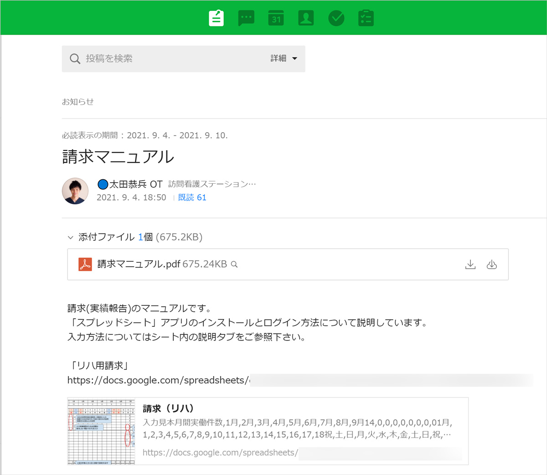The image size is (547, 475).
Task: Open the board notes icon in top bar
Action: tap(216, 18)
